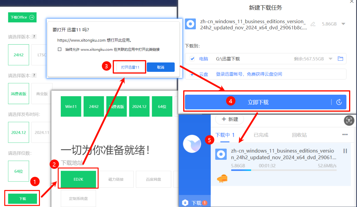357x207 pixels.
Task: Switch to the 回收站 tab
Action: point(299,135)
